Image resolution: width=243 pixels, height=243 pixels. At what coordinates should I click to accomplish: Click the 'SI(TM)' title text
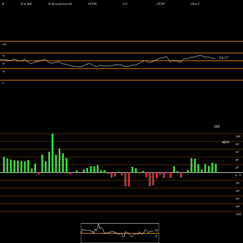(92, 4)
